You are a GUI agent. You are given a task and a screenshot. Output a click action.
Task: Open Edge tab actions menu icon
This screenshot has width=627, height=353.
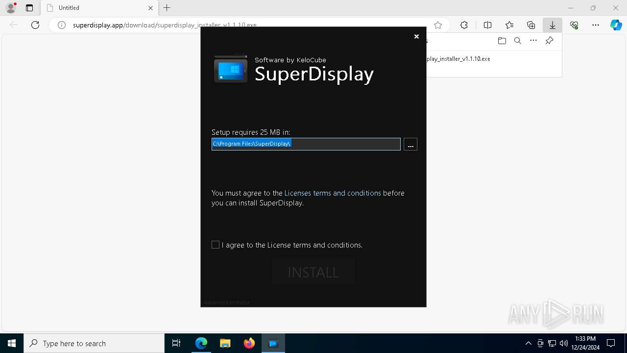(x=29, y=8)
